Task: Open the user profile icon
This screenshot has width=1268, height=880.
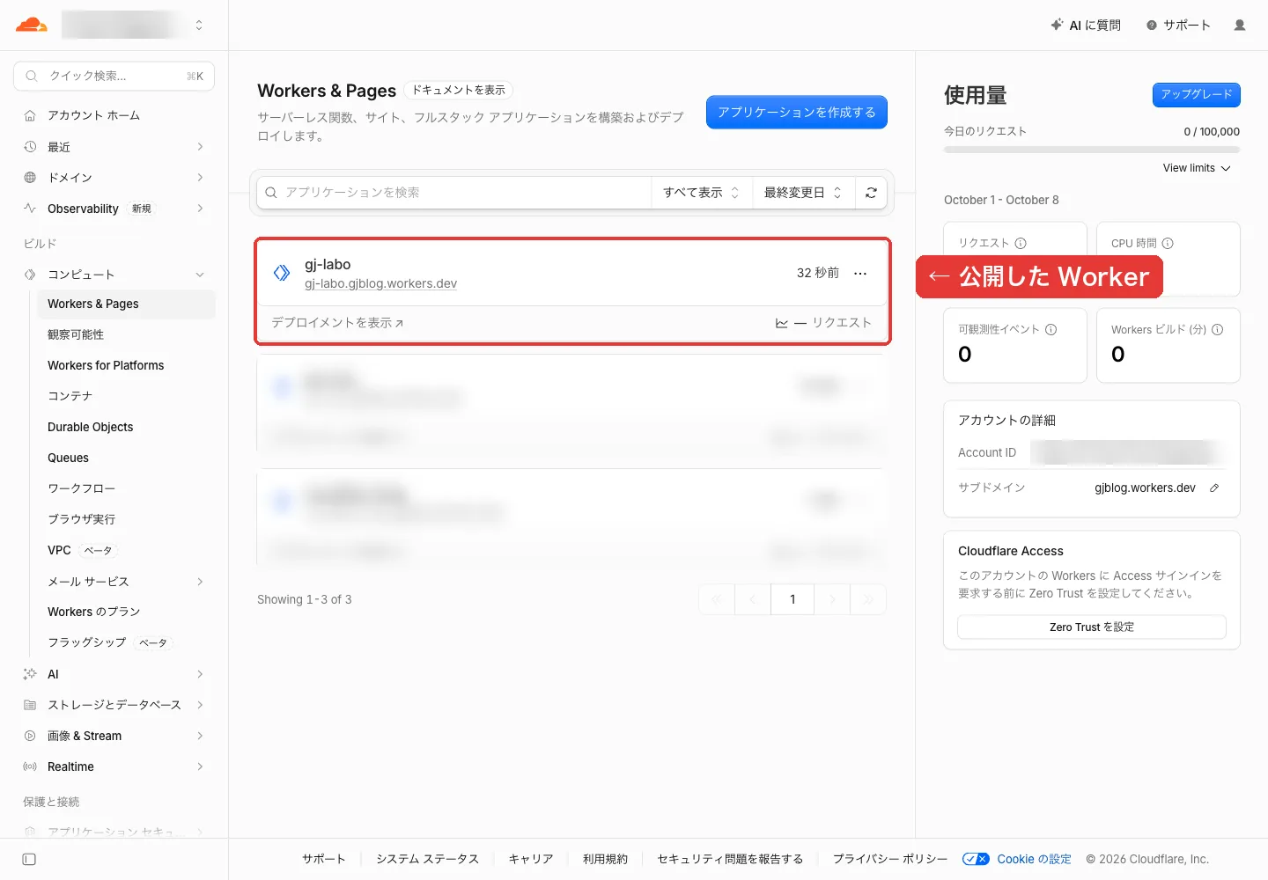Action: click(1240, 26)
